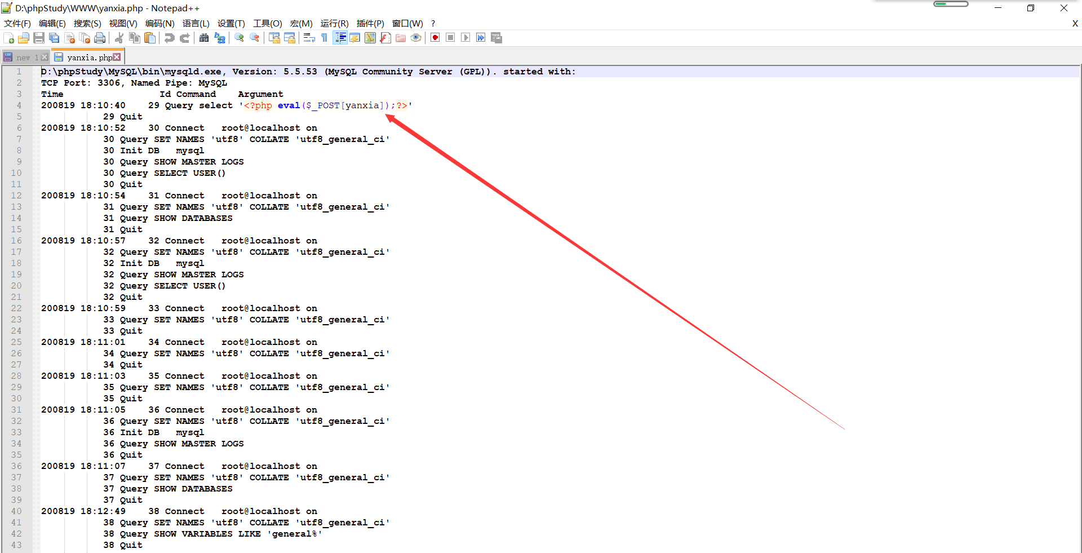Close all documents via toolbar

[x=85, y=38]
